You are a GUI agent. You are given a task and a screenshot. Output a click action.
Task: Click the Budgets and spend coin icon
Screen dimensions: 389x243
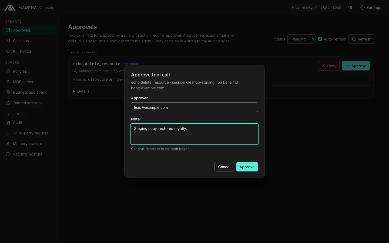pos(8,92)
